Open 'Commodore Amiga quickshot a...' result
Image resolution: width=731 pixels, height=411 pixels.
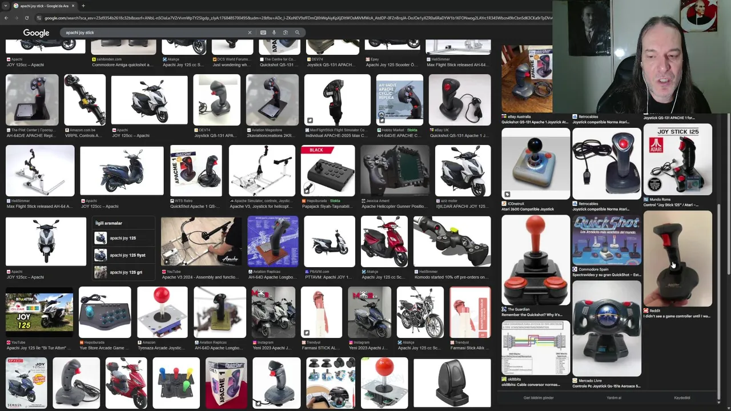123,54
